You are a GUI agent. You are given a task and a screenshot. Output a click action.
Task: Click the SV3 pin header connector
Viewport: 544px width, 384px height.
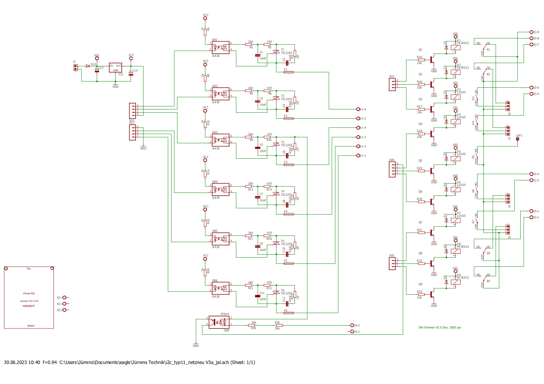click(x=392, y=84)
